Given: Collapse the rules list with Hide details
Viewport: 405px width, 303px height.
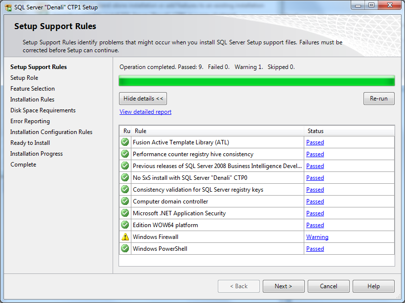Looking at the screenshot, I should [x=143, y=99].
